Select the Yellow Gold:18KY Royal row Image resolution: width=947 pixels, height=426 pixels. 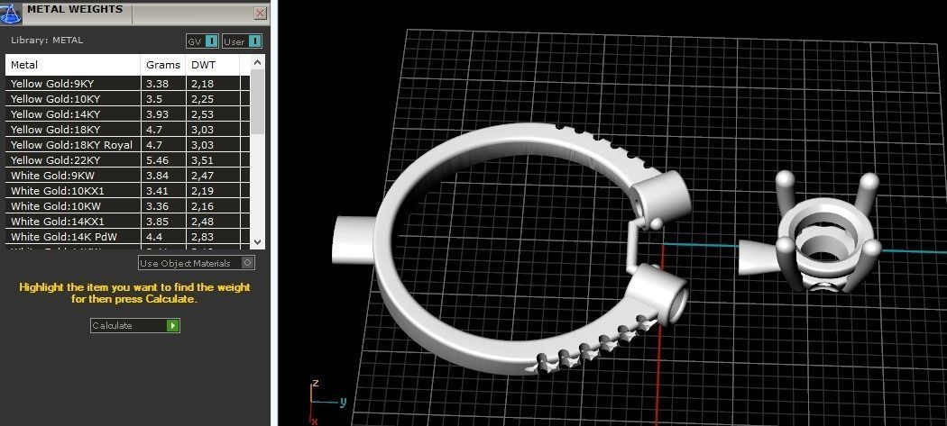click(x=127, y=145)
